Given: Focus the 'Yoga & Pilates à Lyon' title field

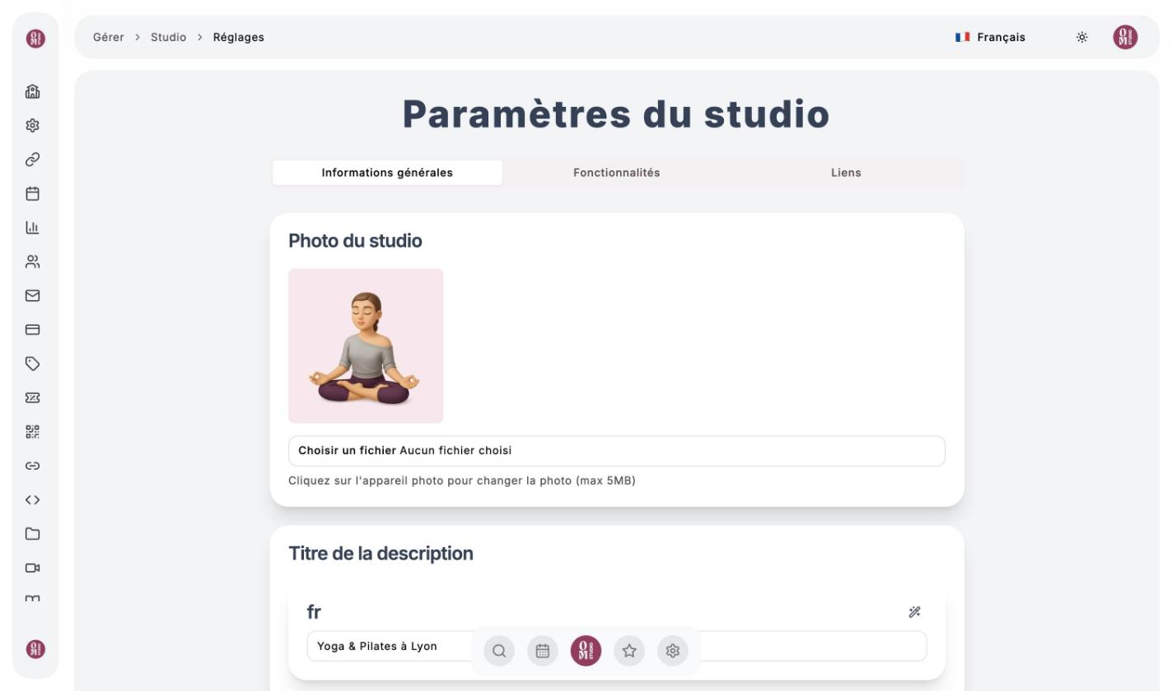Looking at the screenshot, I should pos(617,647).
